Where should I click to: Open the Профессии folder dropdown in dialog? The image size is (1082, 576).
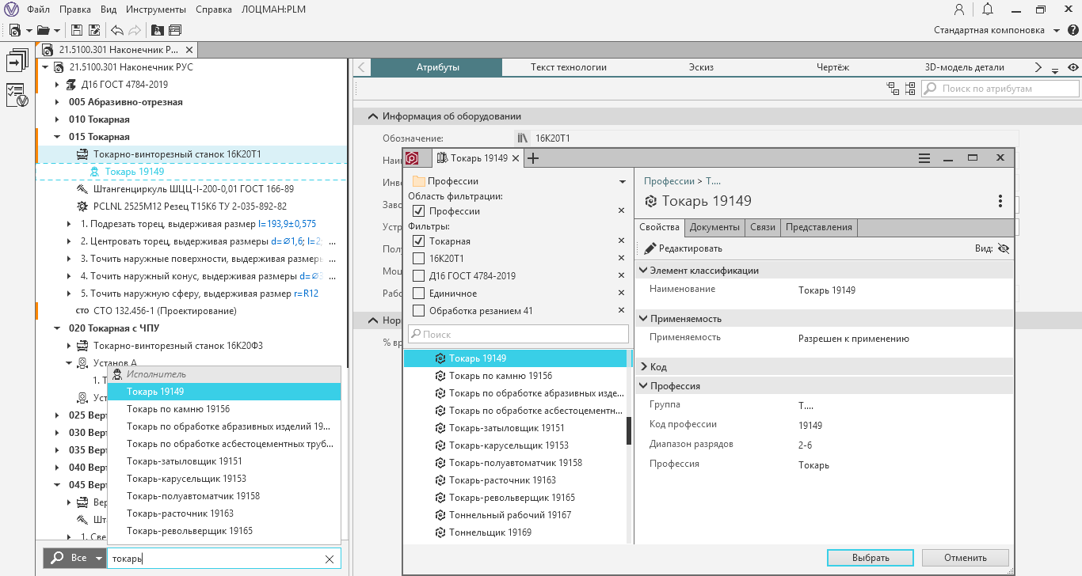[623, 182]
